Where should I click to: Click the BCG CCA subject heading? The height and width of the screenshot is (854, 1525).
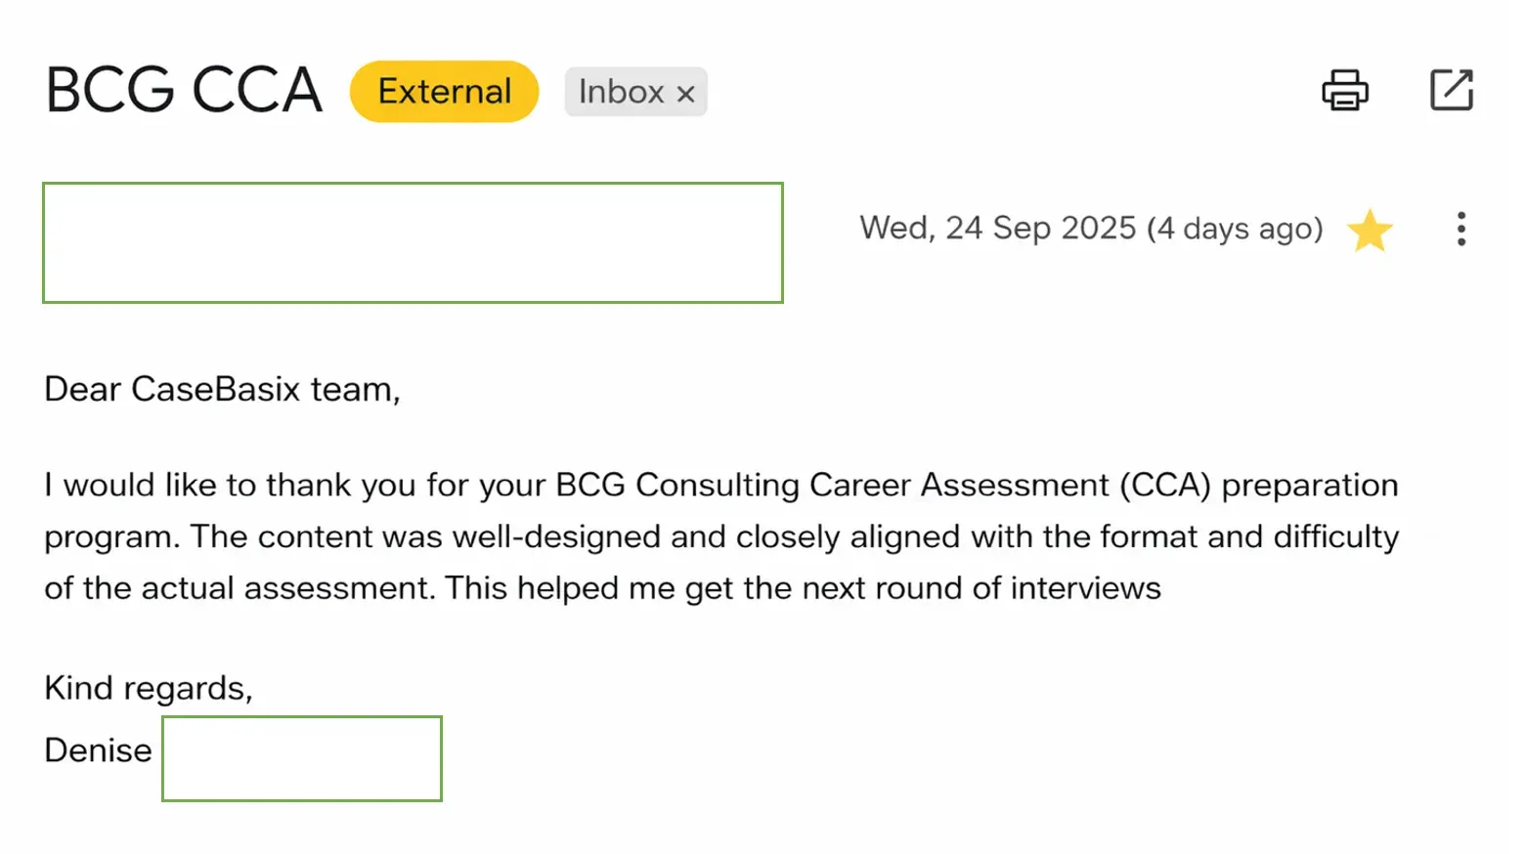click(x=184, y=91)
